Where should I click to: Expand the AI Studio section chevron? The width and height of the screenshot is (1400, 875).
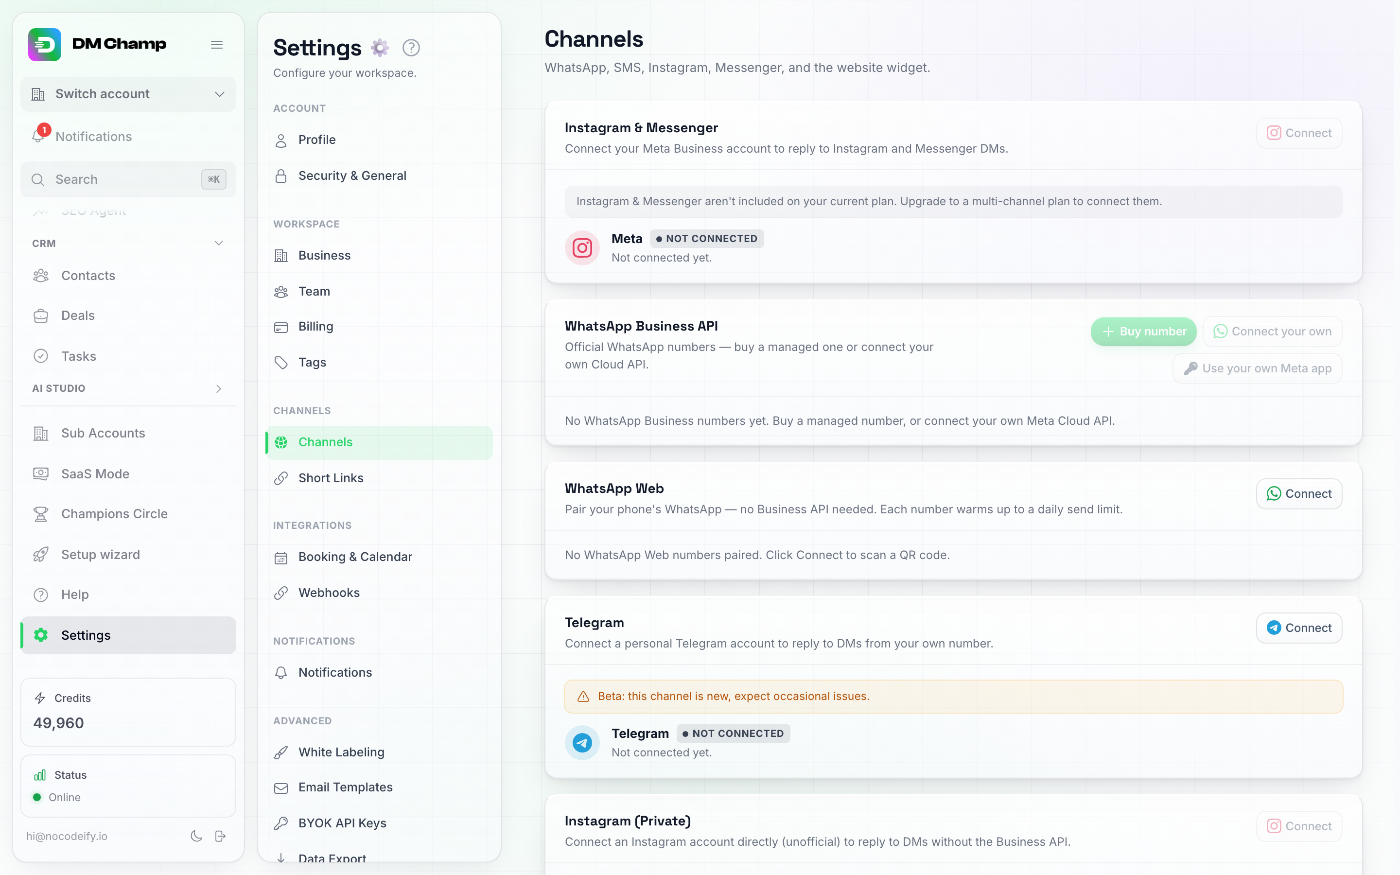click(219, 388)
